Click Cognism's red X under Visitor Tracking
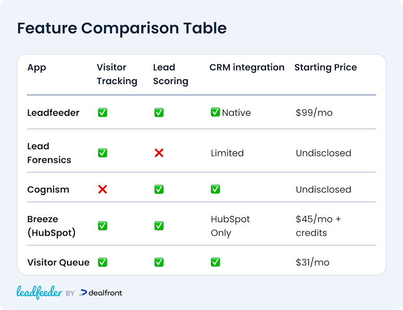This screenshot has height=310, width=403. point(103,189)
